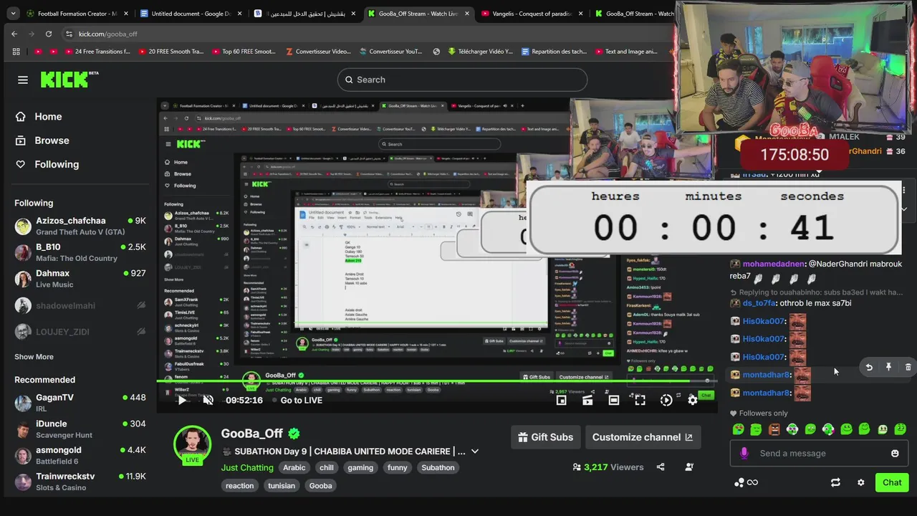Open recommended channel GaganTV

(x=80, y=403)
